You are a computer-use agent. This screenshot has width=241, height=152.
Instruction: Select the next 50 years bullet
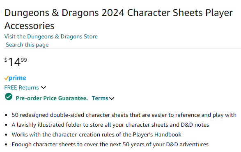pos(110,144)
